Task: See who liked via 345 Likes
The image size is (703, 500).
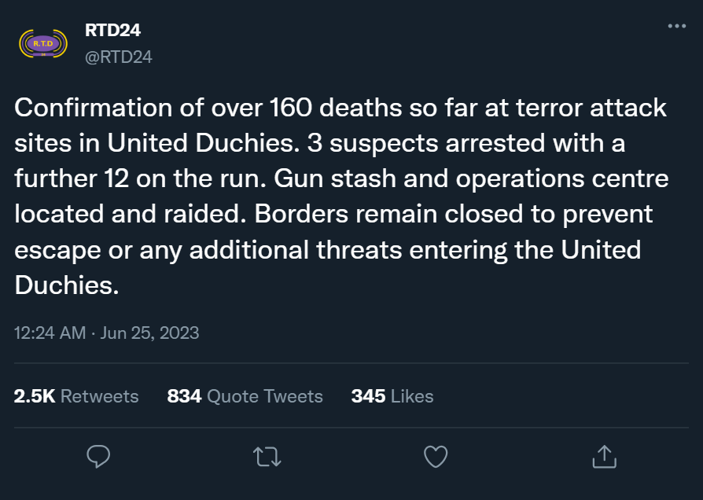Action: click(x=392, y=396)
